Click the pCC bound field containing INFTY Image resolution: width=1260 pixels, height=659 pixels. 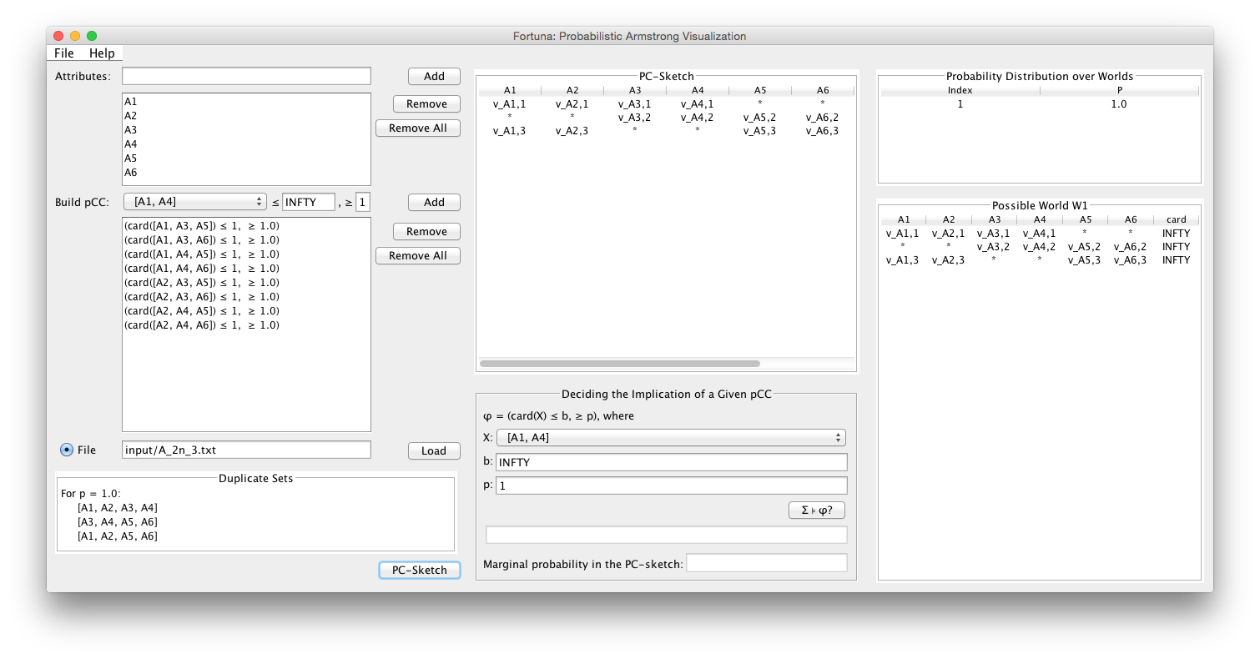(x=309, y=202)
